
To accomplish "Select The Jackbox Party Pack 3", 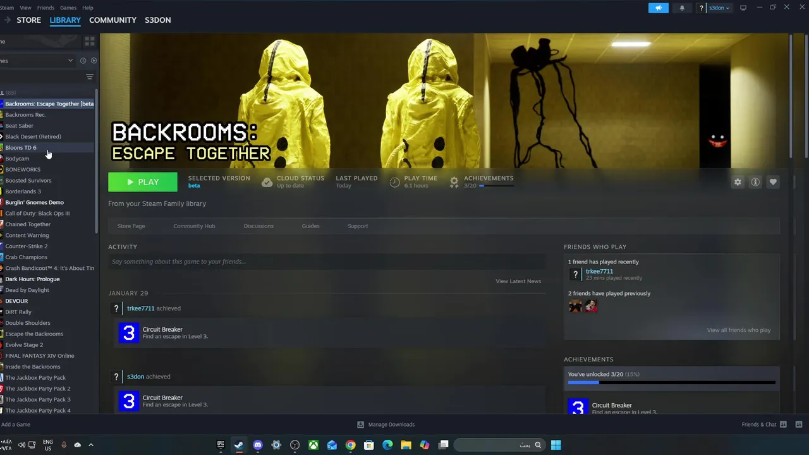I will pyautogui.click(x=38, y=399).
